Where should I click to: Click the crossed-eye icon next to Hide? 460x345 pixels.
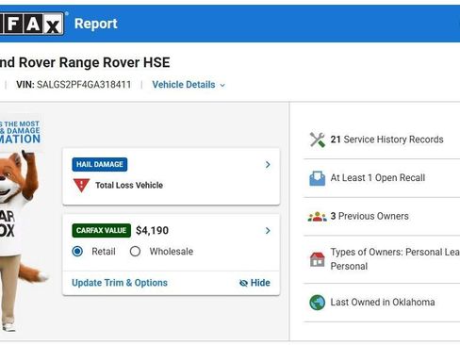tap(243, 283)
